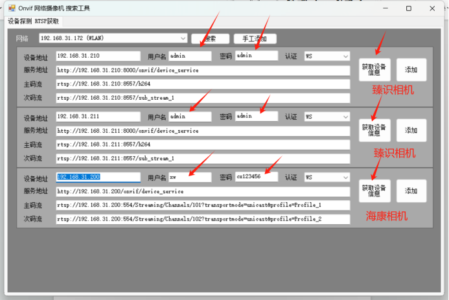Click 获取设备信息 for device 192.168.31.211
This screenshot has width=449, height=300.
tap(374, 130)
